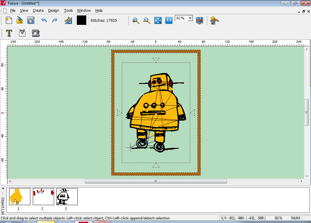Click the status bar 61% zoom value

click(x=279, y=218)
